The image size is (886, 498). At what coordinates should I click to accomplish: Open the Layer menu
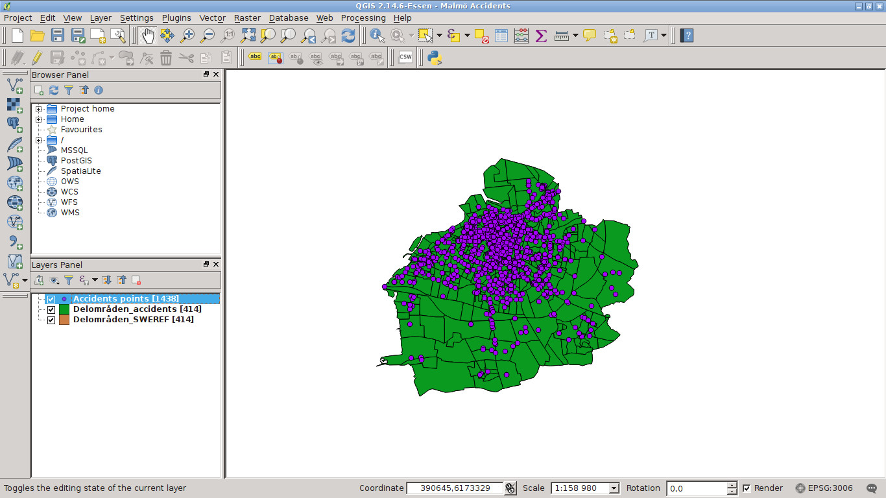pyautogui.click(x=101, y=18)
